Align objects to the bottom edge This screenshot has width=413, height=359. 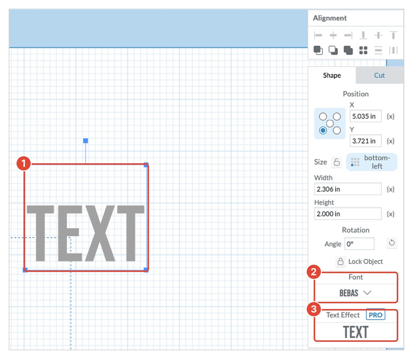coord(363,35)
